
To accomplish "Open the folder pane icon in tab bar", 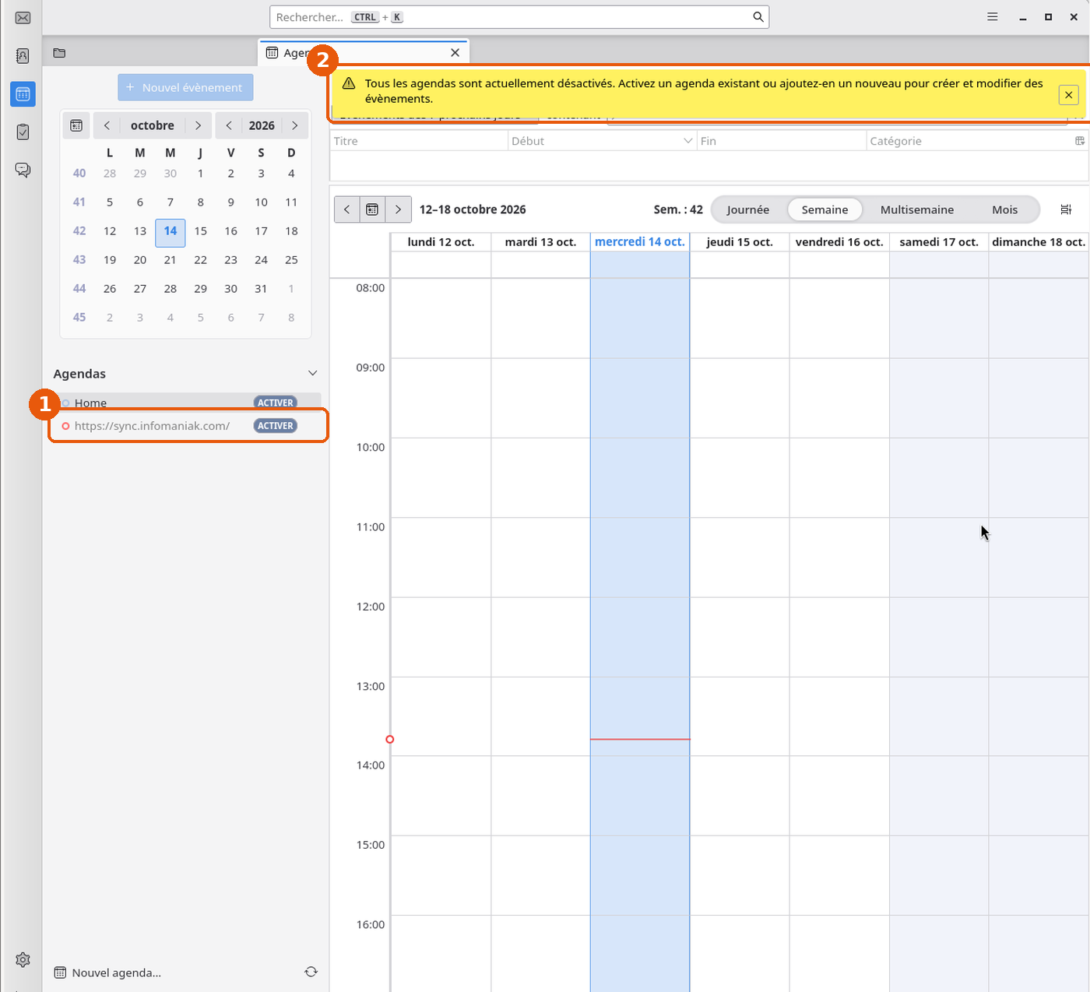I will tap(59, 53).
